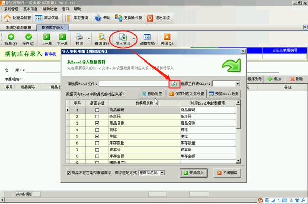Go to next record 下一单
Image resolution: width=308 pixels, height=204 pixels.
(62, 39)
